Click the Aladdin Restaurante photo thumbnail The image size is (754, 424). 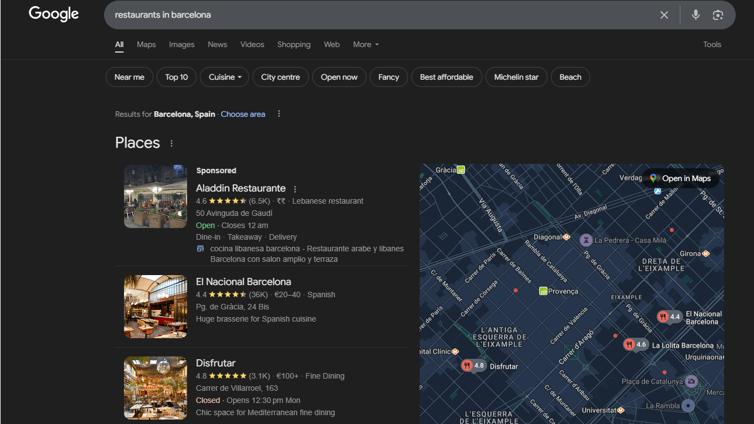coord(156,197)
